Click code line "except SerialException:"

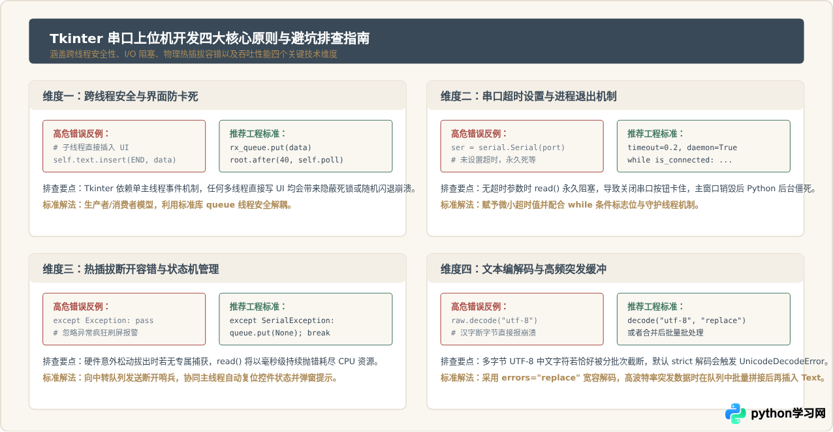[281, 320]
